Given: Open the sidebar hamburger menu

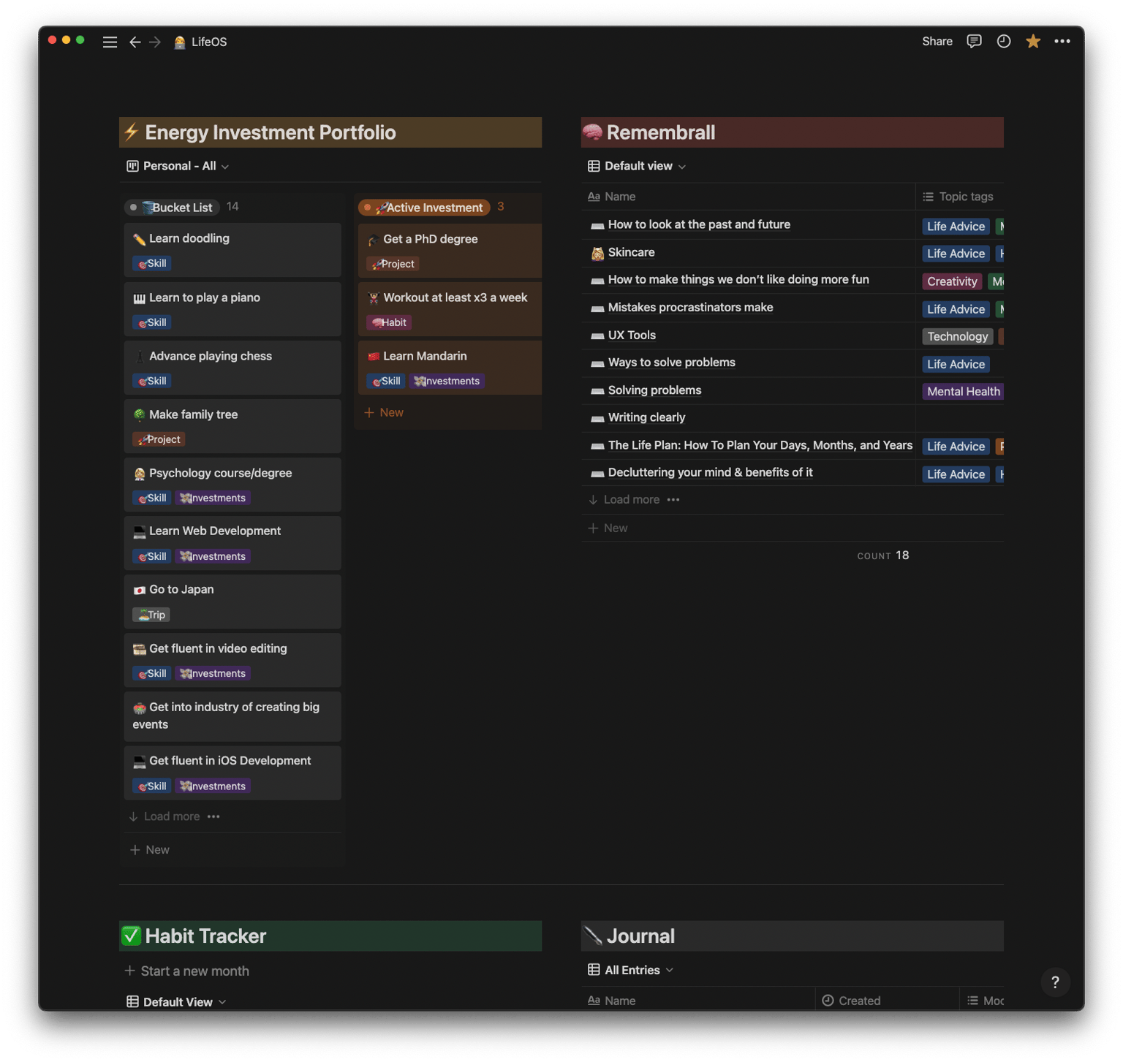Looking at the screenshot, I should 110,42.
